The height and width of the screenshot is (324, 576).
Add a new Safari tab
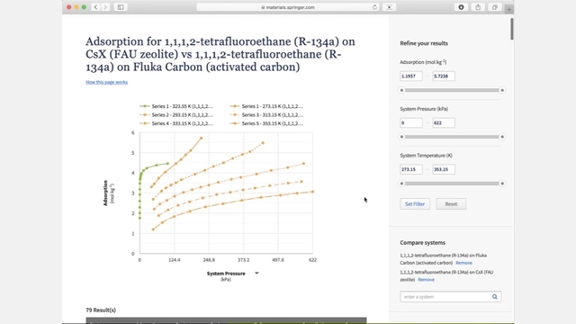(509, 9)
